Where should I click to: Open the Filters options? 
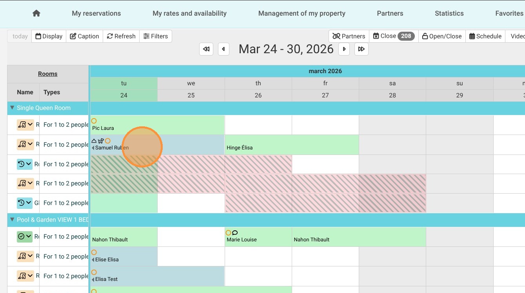(x=155, y=36)
